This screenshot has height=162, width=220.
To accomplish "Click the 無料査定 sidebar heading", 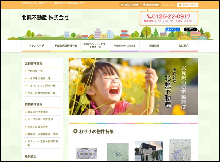I will coord(31,157).
